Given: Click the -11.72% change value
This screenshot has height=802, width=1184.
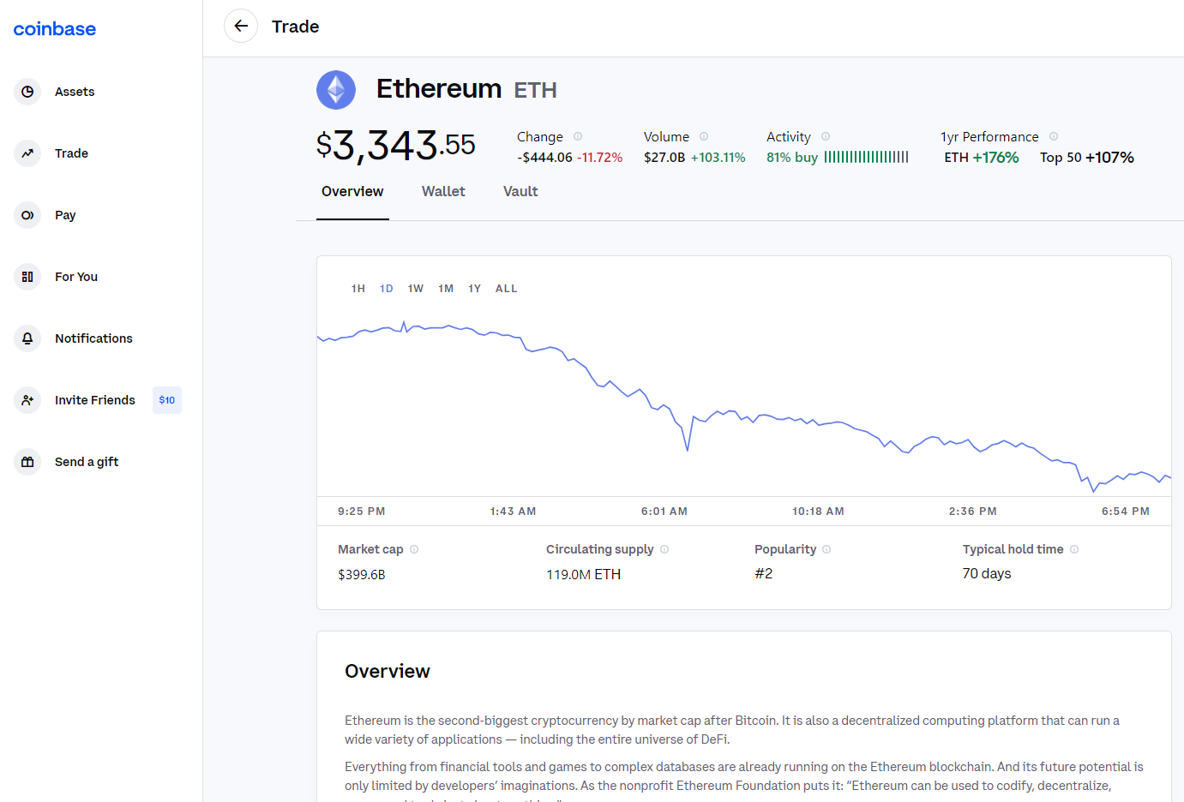Looking at the screenshot, I should point(600,158).
